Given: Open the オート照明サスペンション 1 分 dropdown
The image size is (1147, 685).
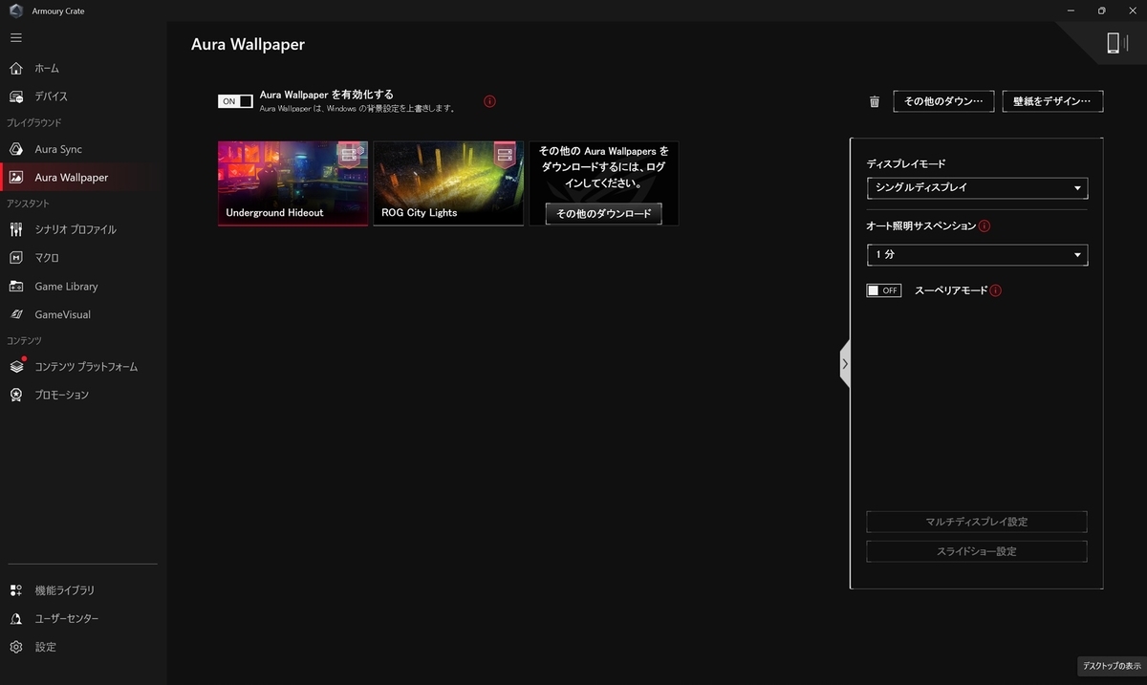Looking at the screenshot, I should pos(977,255).
